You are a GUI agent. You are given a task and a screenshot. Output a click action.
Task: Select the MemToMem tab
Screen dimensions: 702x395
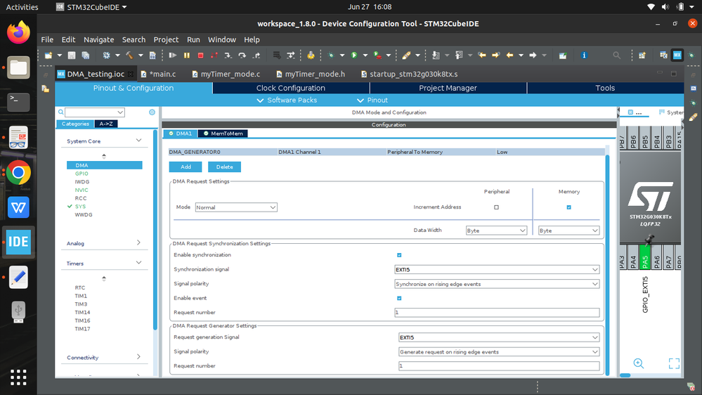[x=223, y=134]
